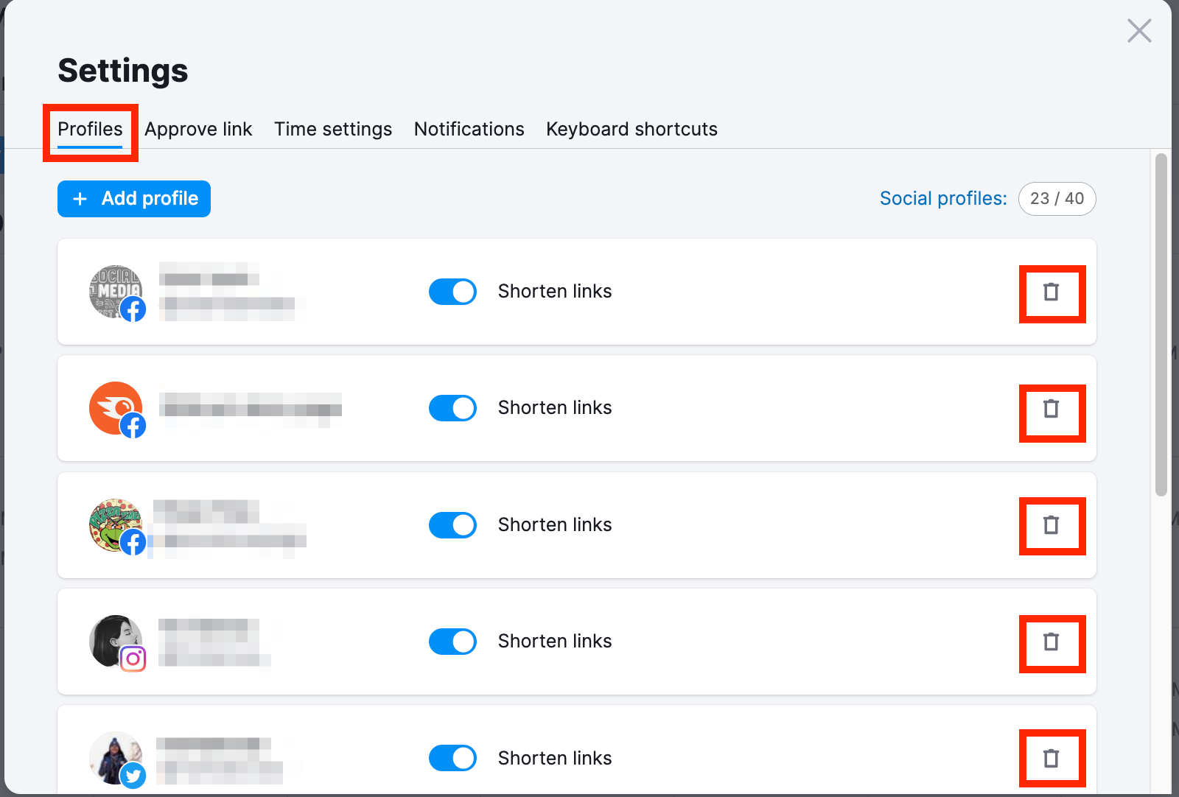This screenshot has width=1179, height=797.
Task: Toggle Shorten links on the Twitter profile row
Action: [x=452, y=758]
